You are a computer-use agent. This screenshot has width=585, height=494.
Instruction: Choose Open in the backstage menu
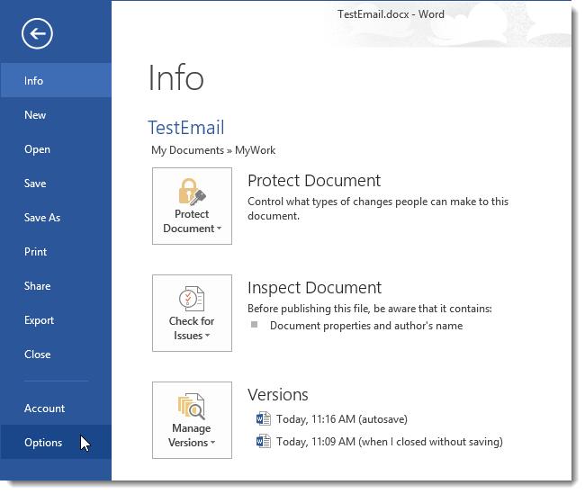[56, 149]
